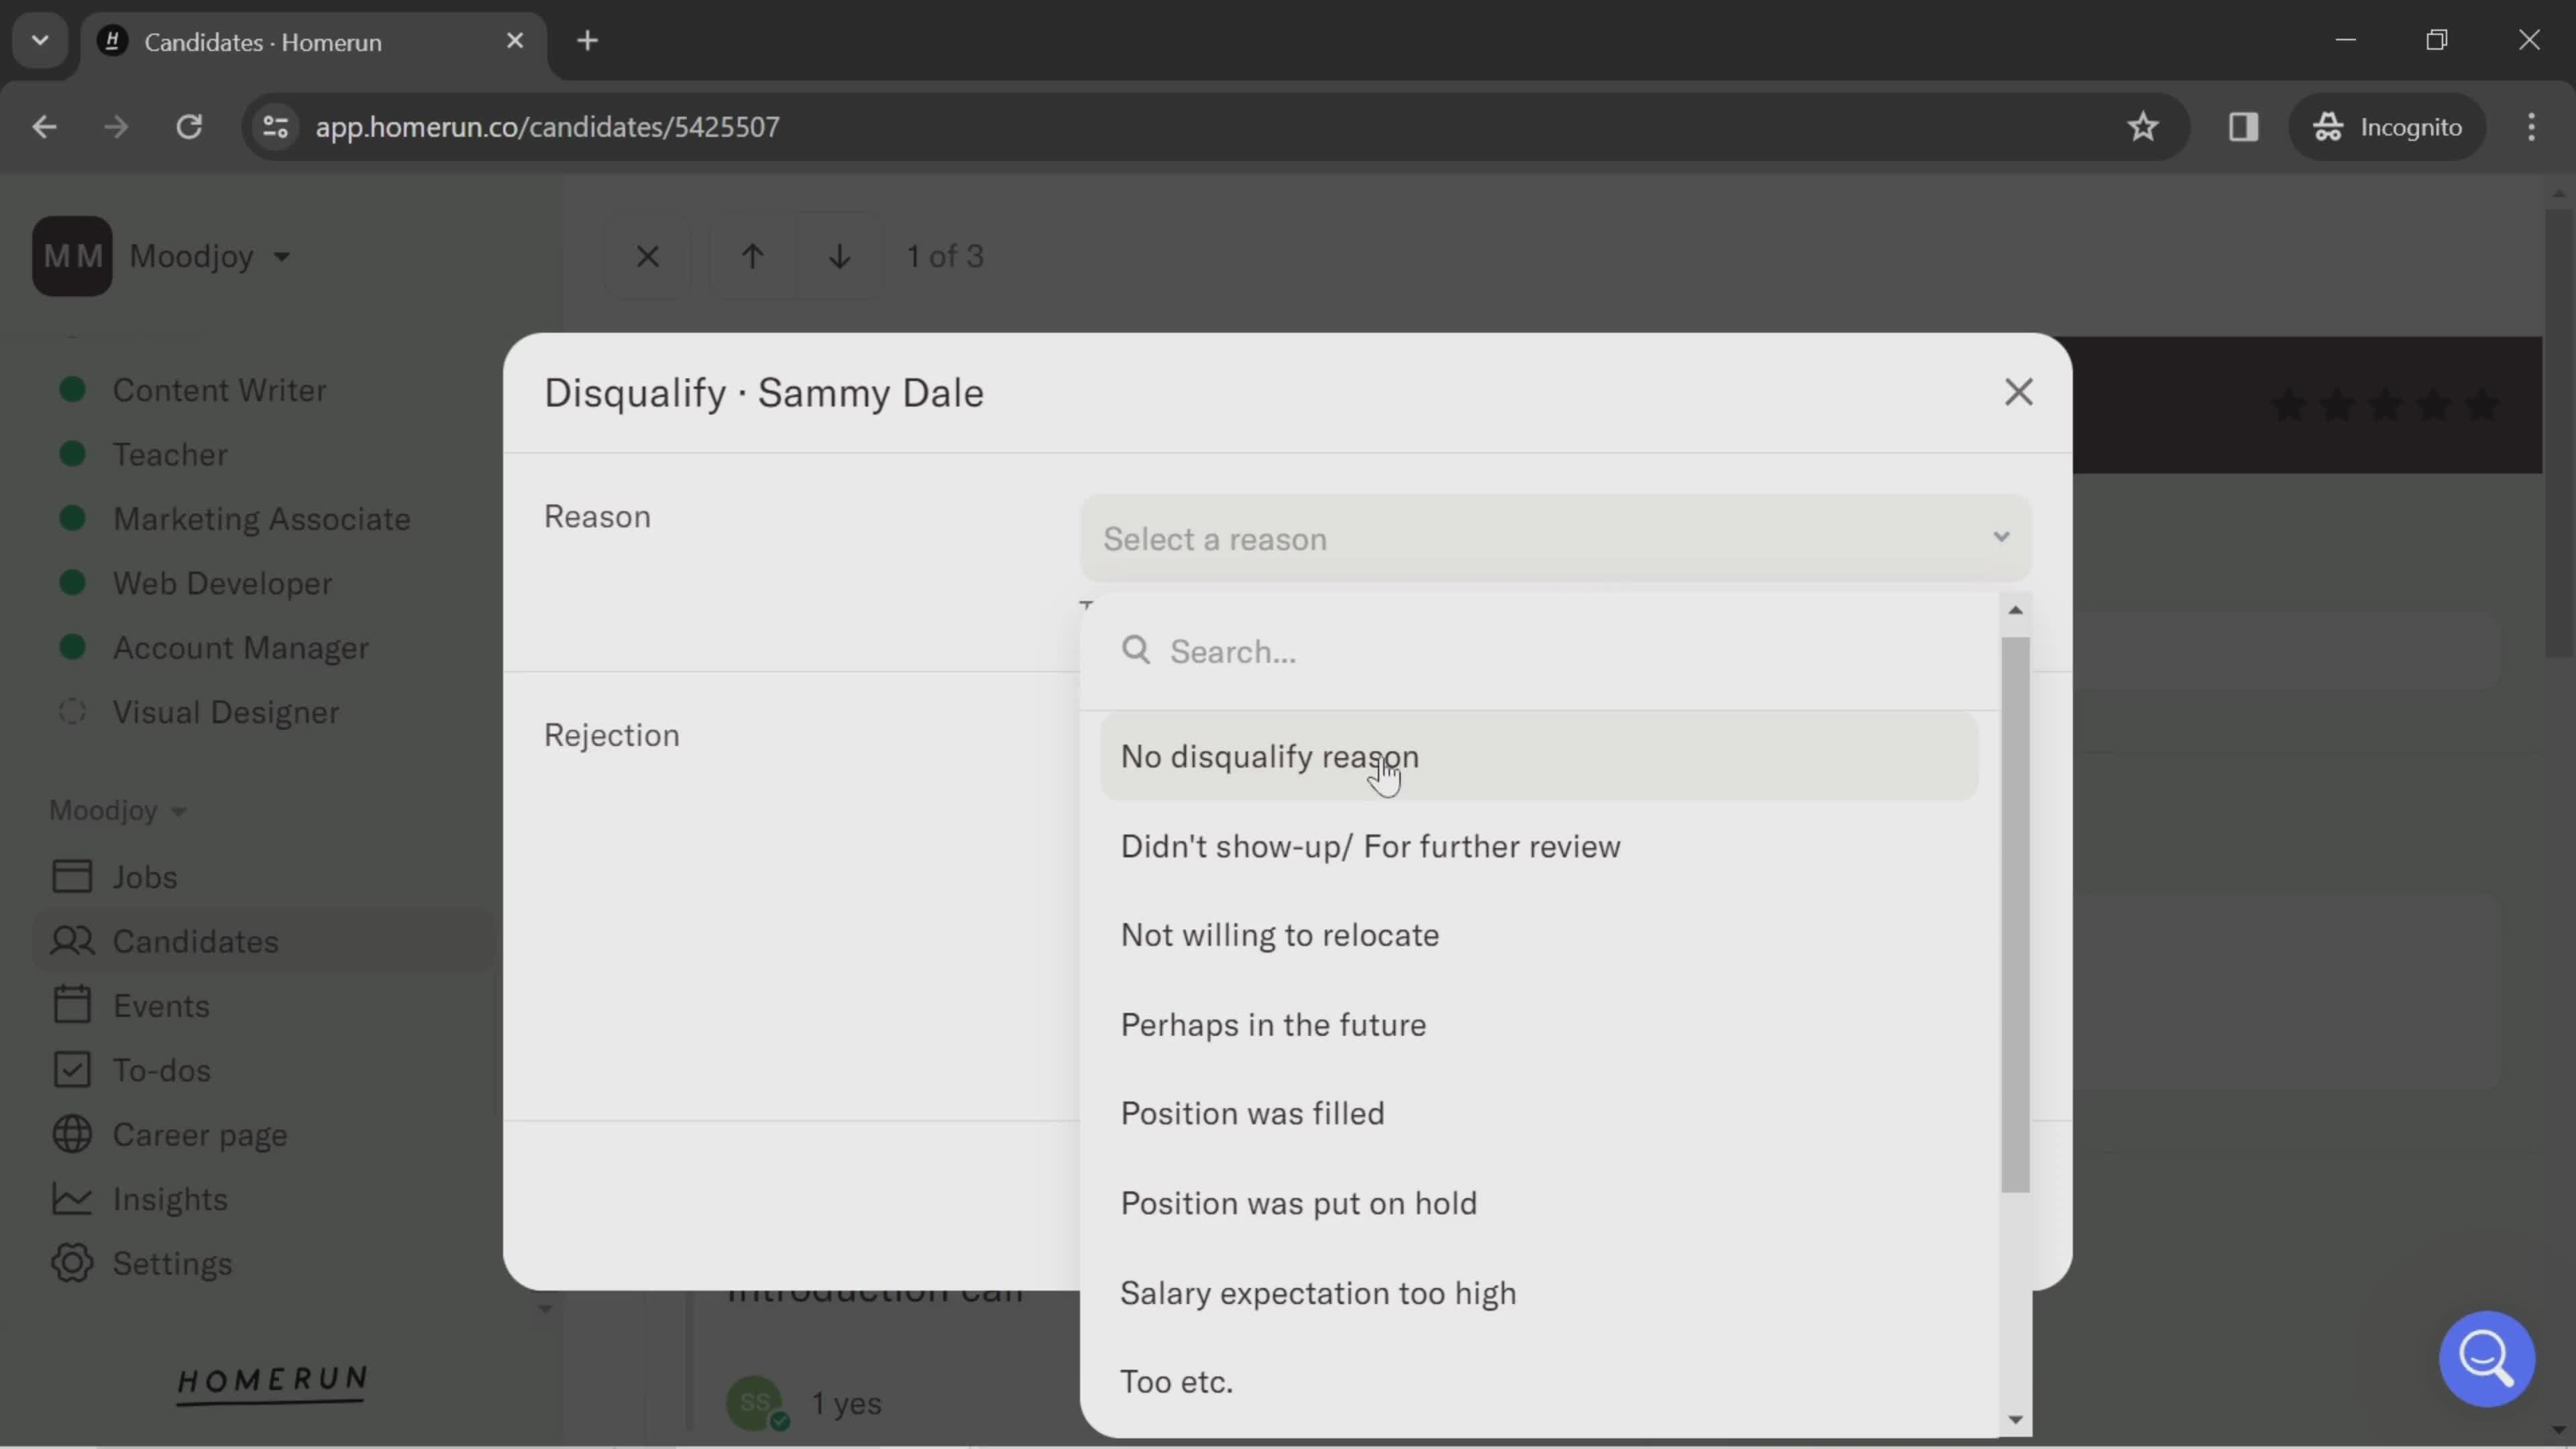Expand the Moodjoy section dropdown in sidebar
The height and width of the screenshot is (1449, 2576).
pos(118,810)
